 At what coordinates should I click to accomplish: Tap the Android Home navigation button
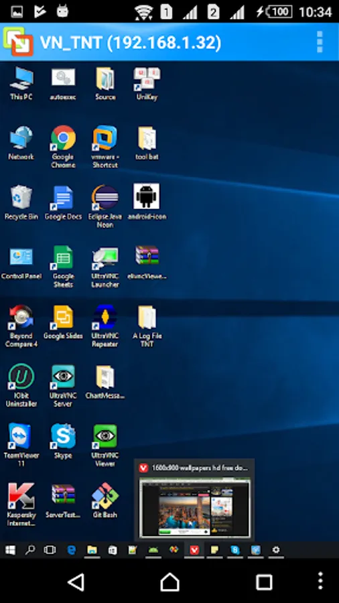tap(170, 582)
